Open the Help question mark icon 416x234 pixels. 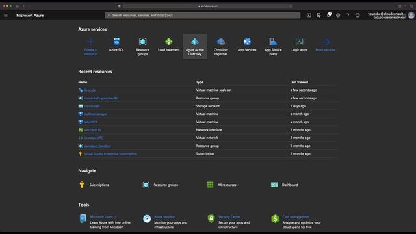tap(348, 16)
